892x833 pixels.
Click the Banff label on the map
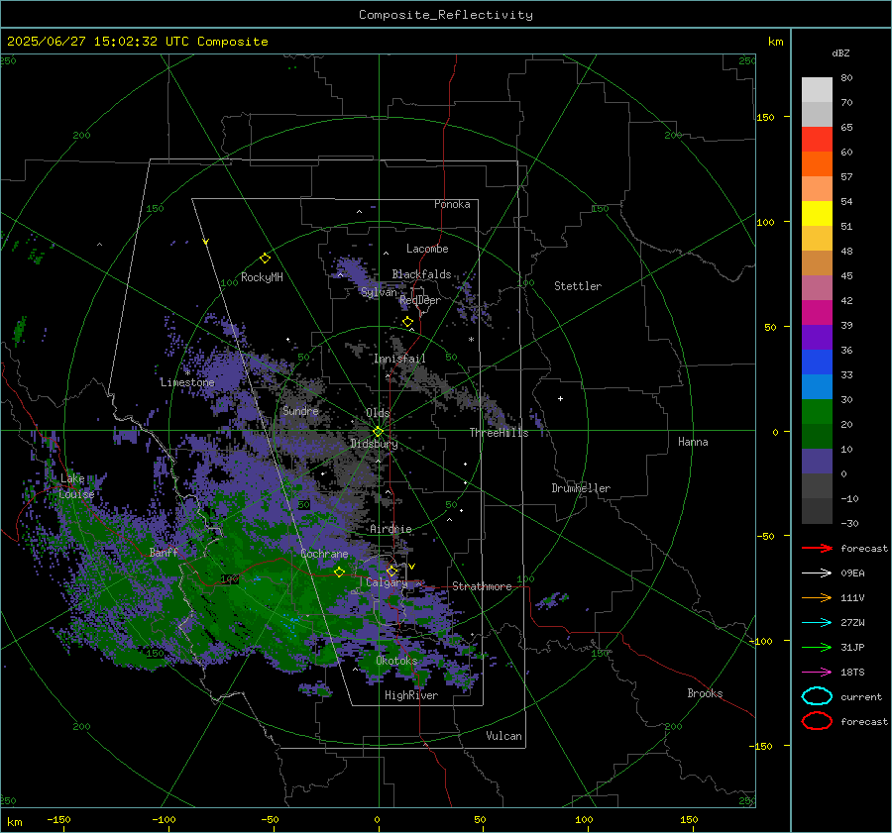pos(164,552)
